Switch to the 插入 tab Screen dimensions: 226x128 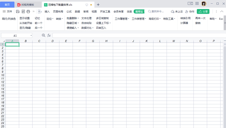[47, 12]
